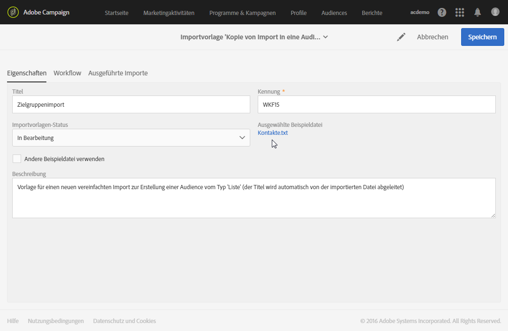This screenshot has height=331, width=508.
Task: Click the pencil edit properties icon
Action: 401,37
